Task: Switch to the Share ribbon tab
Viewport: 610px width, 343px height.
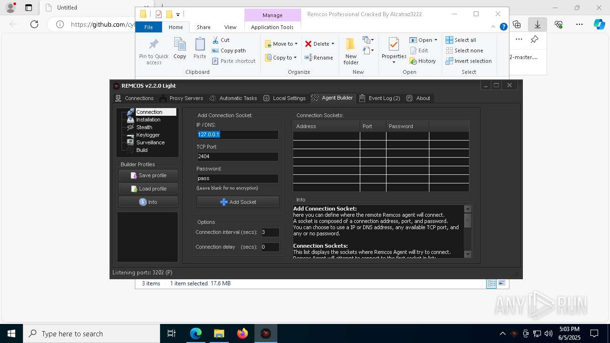Action: 203,27
